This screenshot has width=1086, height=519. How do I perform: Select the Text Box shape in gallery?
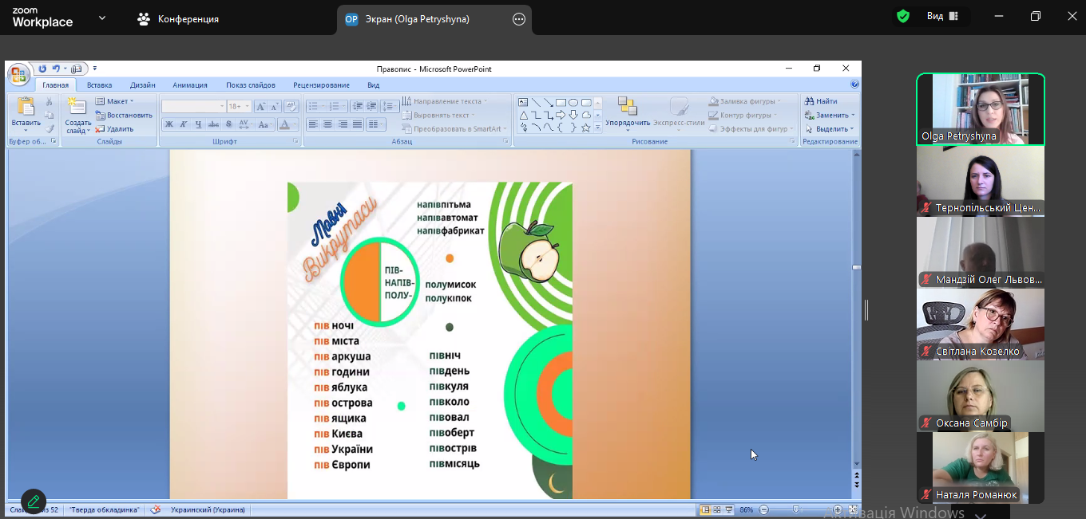point(523,102)
